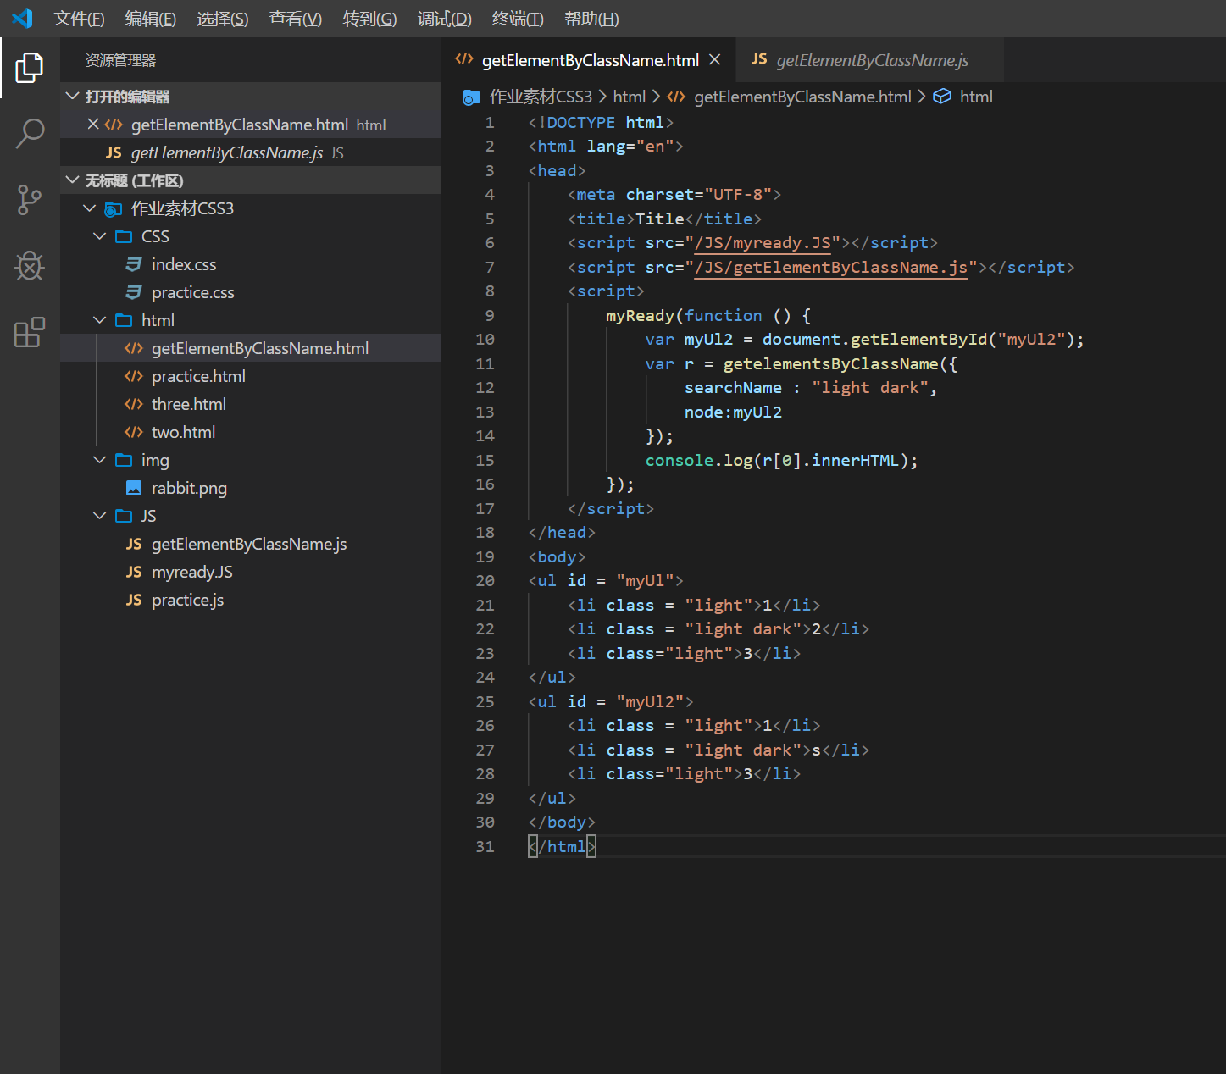The image size is (1226, 1074).
Task: Open the Explorer view in activity bar
Action: point(30,68)
